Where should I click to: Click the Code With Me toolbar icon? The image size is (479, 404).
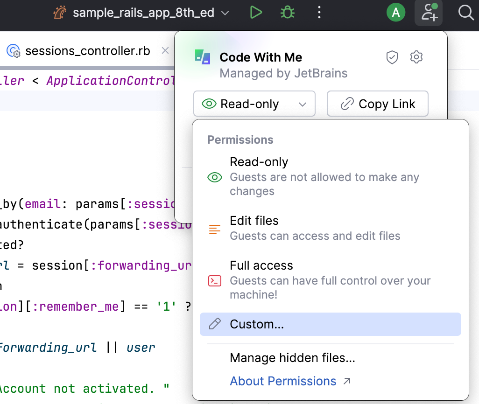(x=428, y=13)
